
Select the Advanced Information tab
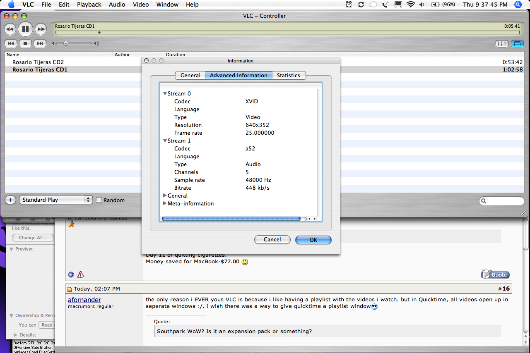pyautogui.click(x=238, y=75)
